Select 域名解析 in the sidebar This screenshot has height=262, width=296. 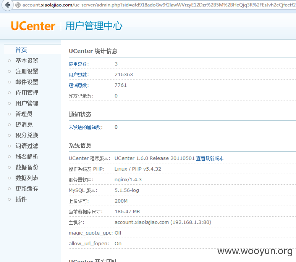(x=27, y=157)
